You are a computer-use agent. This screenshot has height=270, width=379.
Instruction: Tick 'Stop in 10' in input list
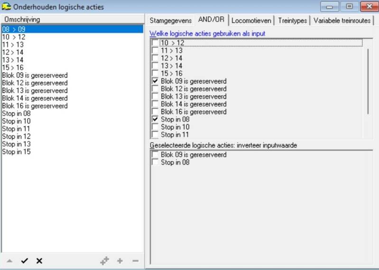point(155,127)
